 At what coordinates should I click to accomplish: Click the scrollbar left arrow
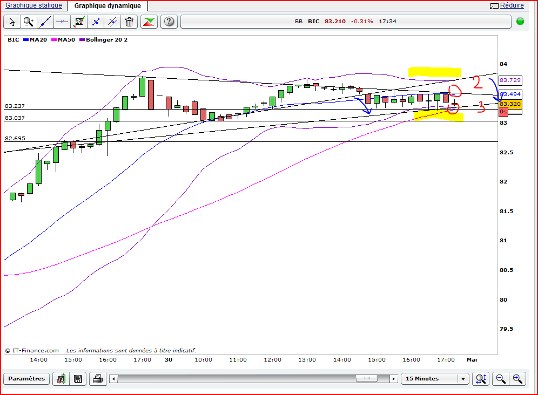[113, 379]
